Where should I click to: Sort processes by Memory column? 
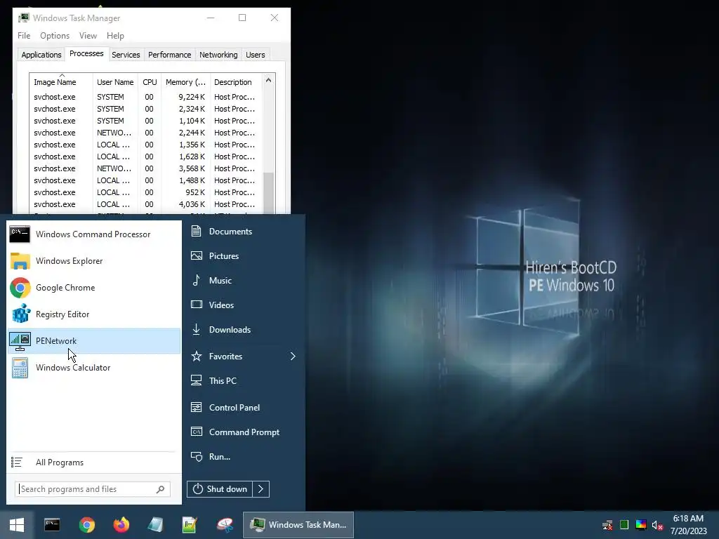(x=185, y=82)
